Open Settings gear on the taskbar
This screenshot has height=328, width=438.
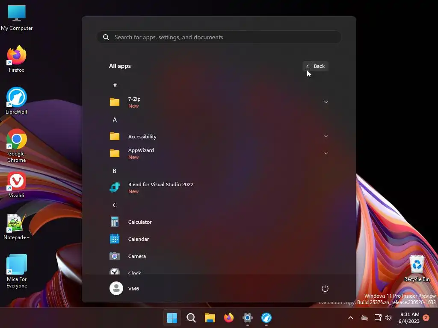click(248, 318)
